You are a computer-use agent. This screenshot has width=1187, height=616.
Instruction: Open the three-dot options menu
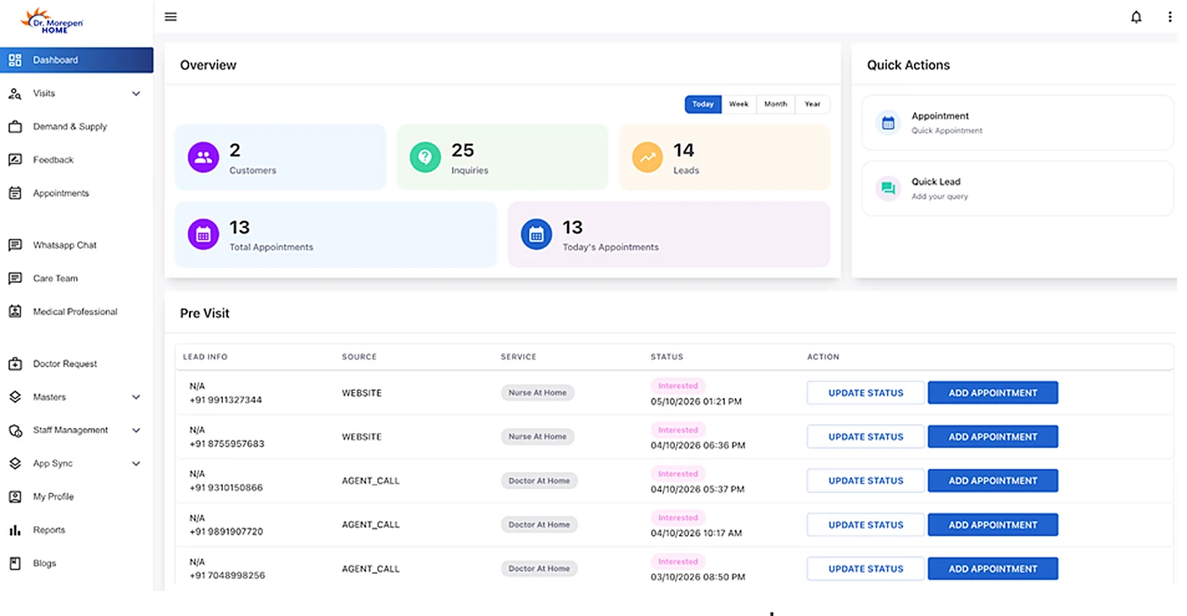pyautogui.click(x=1170, y=17)
